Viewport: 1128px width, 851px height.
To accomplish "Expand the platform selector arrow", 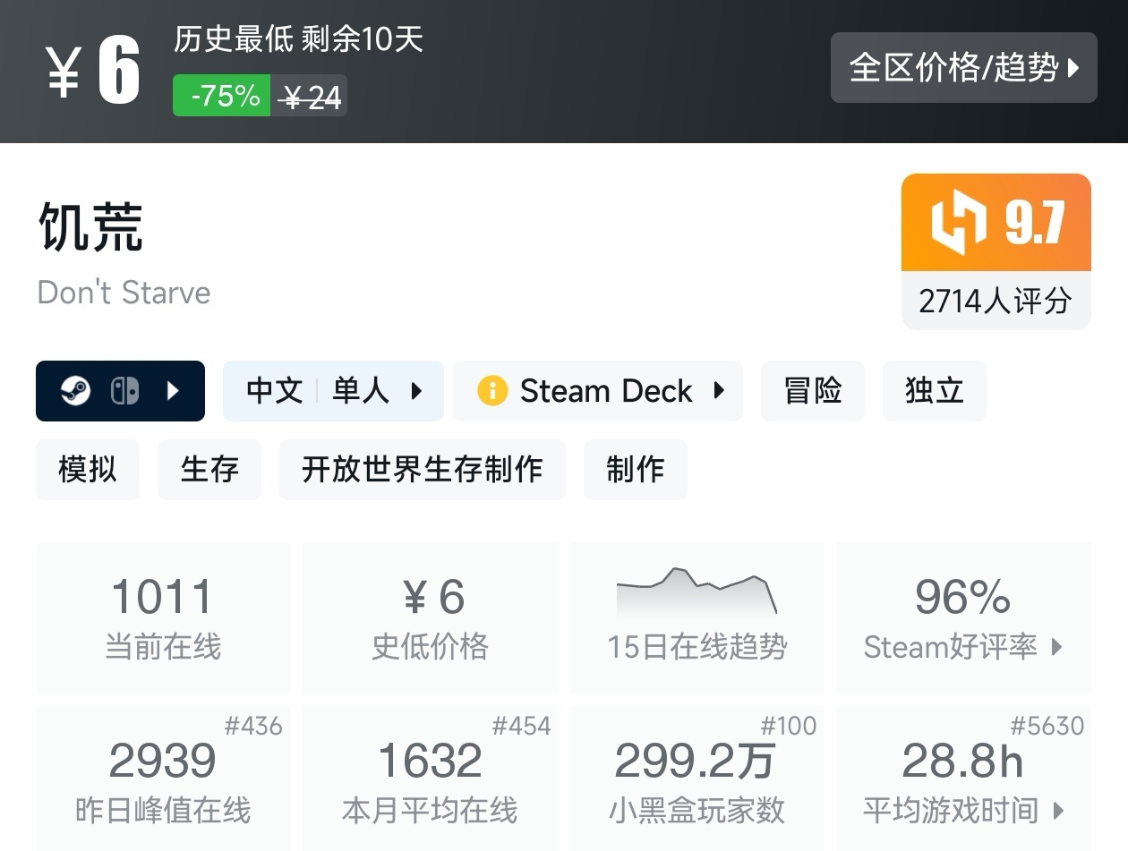I will pyautogui.click(x=174, y=391).
